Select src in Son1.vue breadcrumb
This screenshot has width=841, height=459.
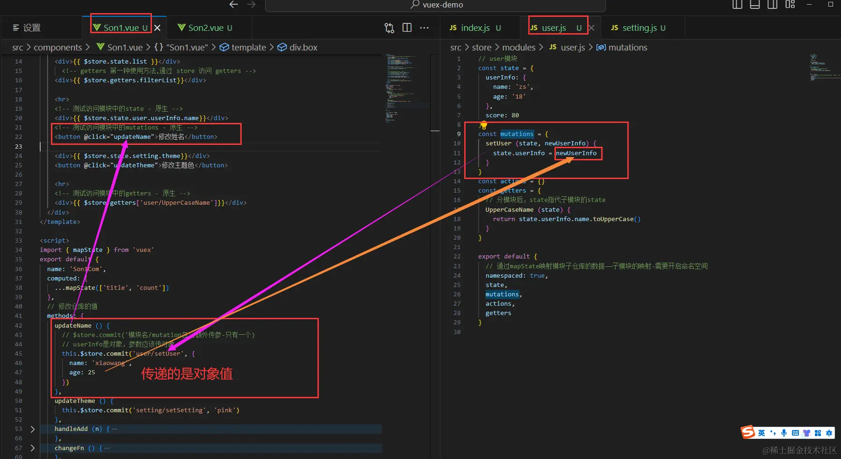17,47
